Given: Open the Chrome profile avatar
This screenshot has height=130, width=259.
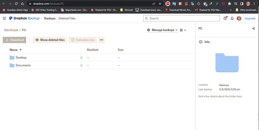Looking at the screenshot, I should (x=248, y=4).
